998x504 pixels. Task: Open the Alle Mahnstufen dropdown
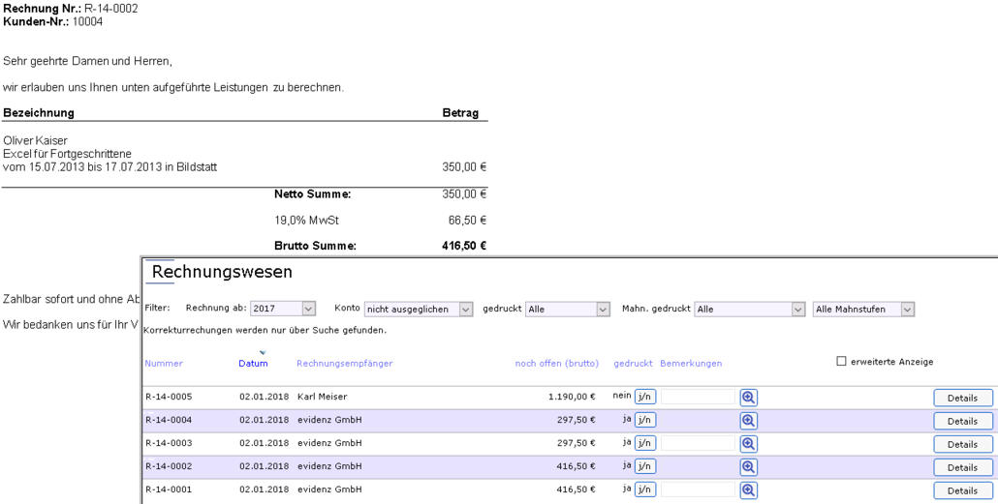click(862, 309)
